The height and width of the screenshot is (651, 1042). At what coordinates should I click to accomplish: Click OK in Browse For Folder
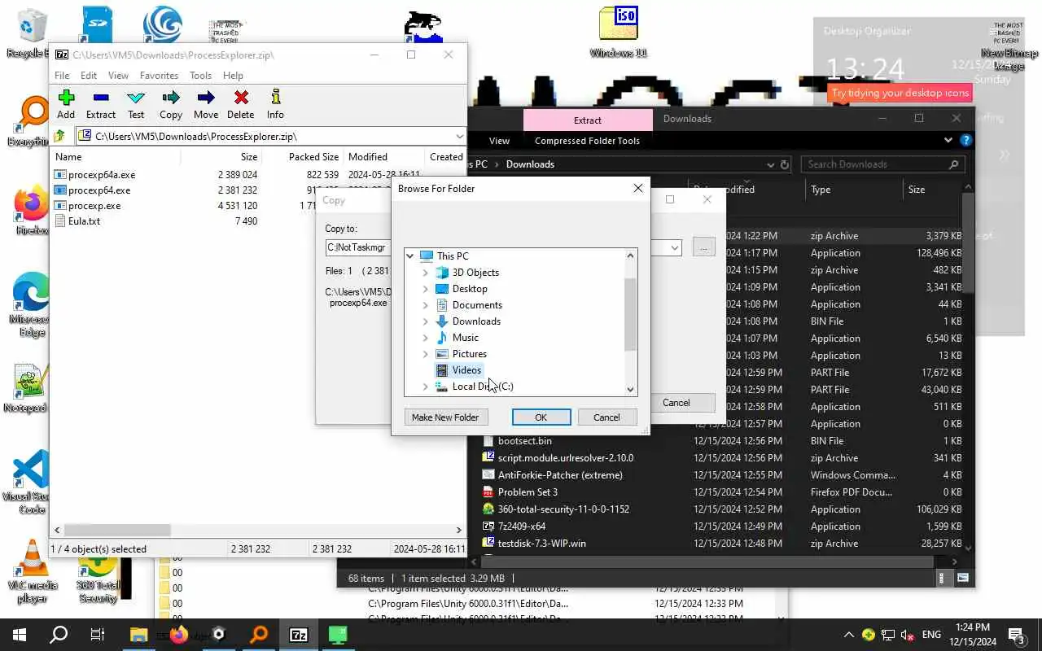pyautogui.click(x=541, y=417)
